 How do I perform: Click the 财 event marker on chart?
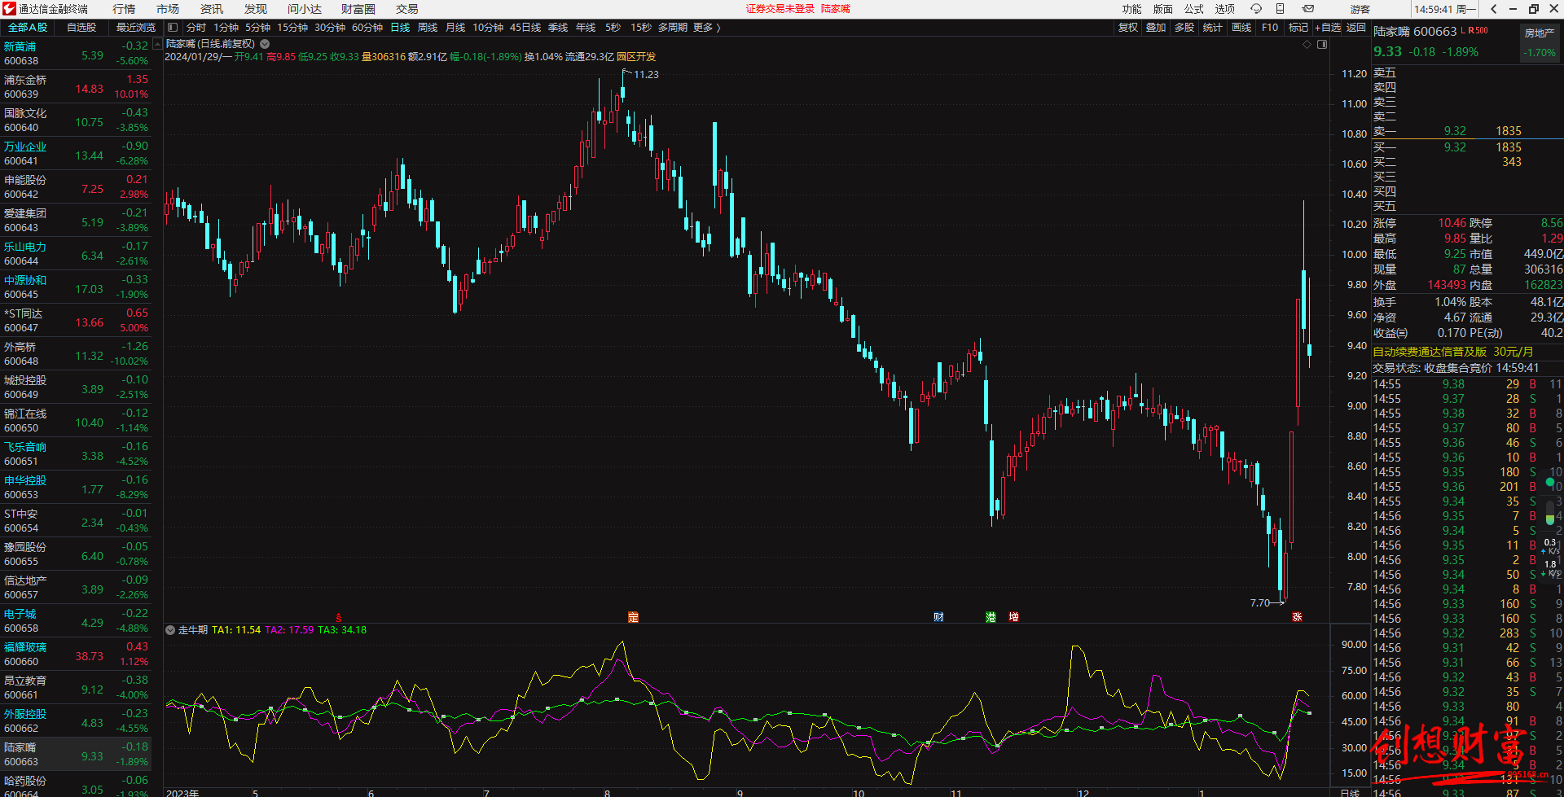tap(938, 617)
